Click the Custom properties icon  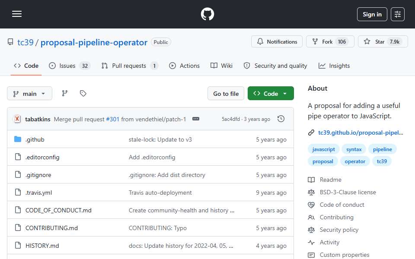pyautogui.click(x=311, y=255)
